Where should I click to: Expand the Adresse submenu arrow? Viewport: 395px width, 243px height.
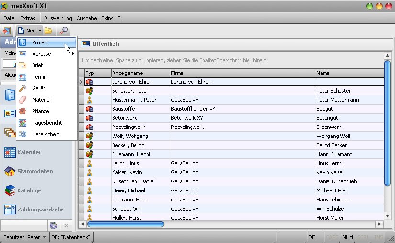tap(73, 54)
